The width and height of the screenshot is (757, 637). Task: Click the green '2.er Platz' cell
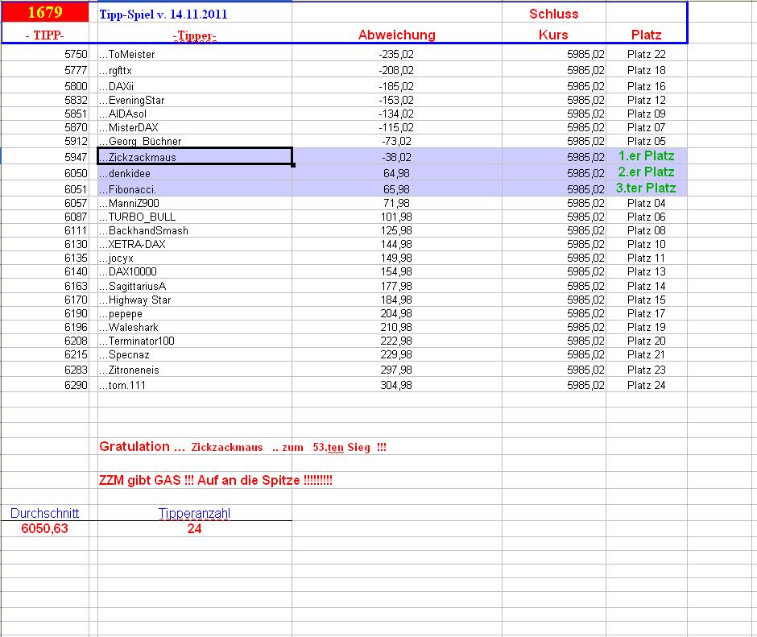646,172
